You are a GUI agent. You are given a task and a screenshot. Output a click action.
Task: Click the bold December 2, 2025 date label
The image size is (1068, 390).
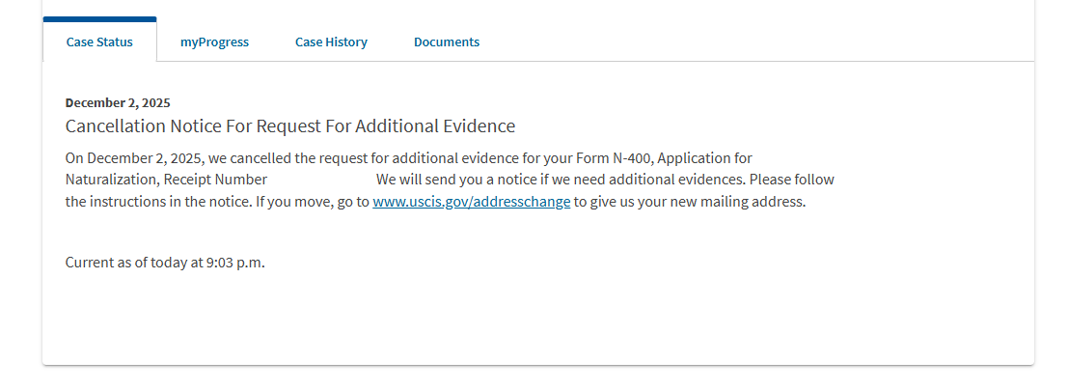(118, 102)
